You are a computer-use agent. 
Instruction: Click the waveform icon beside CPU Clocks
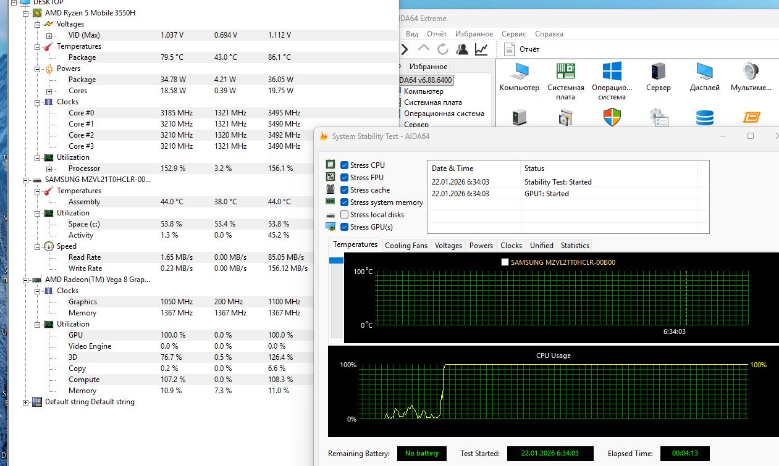click(49, 102)
